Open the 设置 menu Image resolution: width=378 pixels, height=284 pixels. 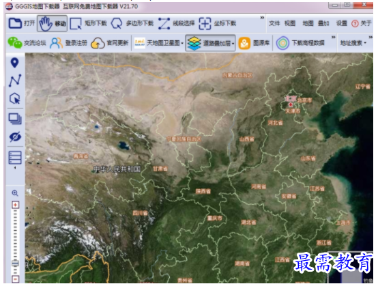point(342,23)
